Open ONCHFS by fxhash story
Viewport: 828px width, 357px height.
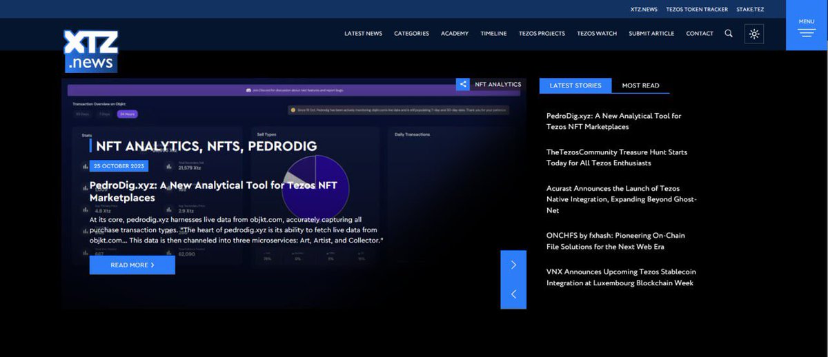click(615, 241)
